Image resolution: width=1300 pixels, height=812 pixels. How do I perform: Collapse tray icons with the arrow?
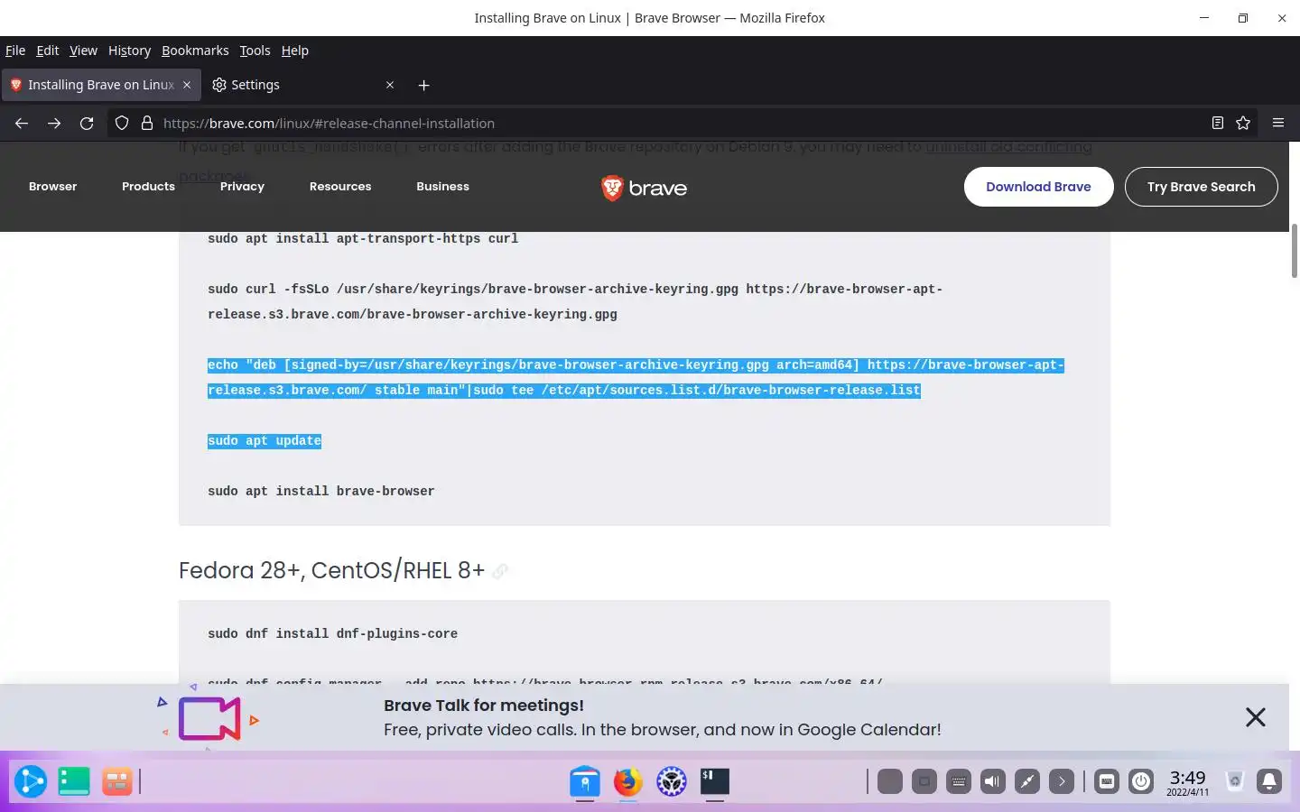pos(1062,781)
